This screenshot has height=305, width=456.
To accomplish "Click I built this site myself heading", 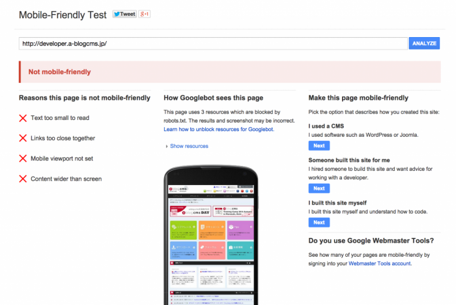I will [337, 203].
